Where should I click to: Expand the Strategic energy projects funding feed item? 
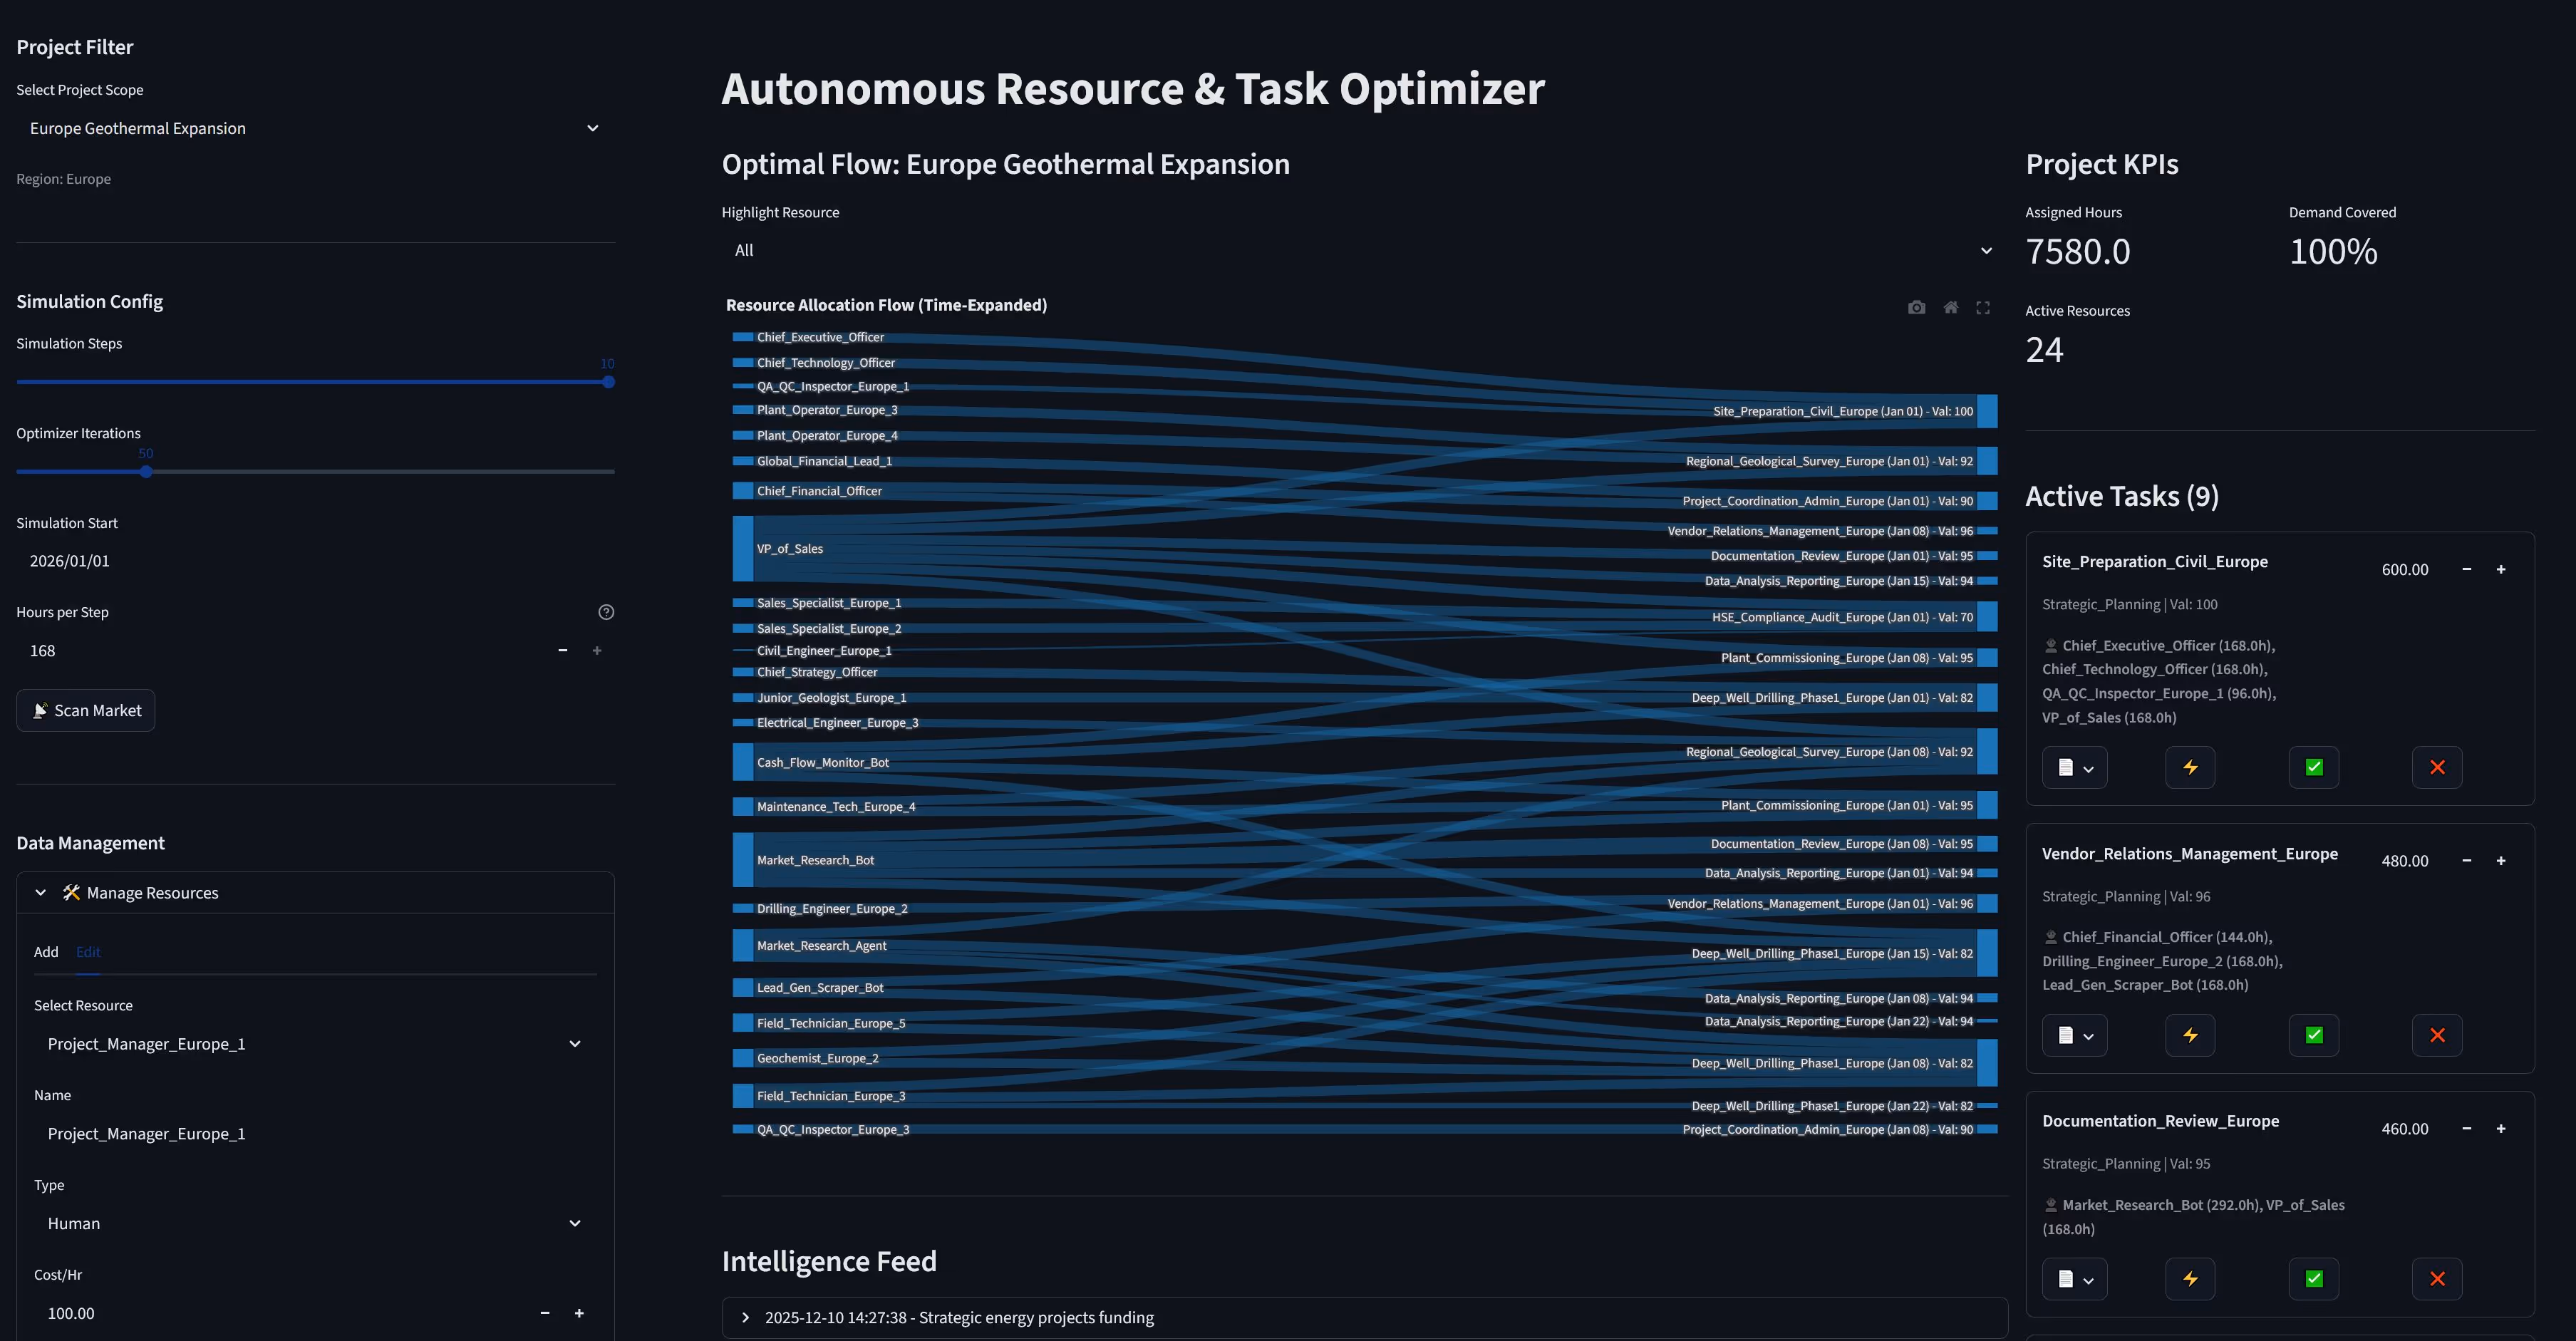click(958, 1317)
